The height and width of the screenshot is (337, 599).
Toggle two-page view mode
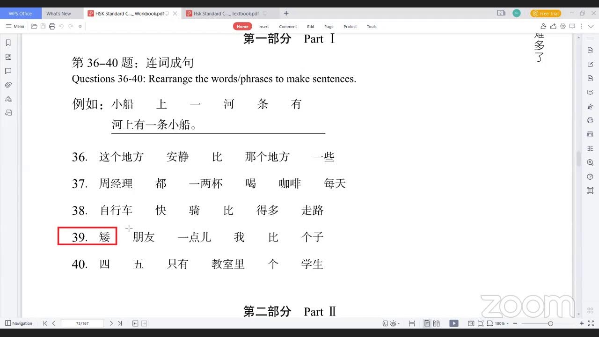[437, 323]
